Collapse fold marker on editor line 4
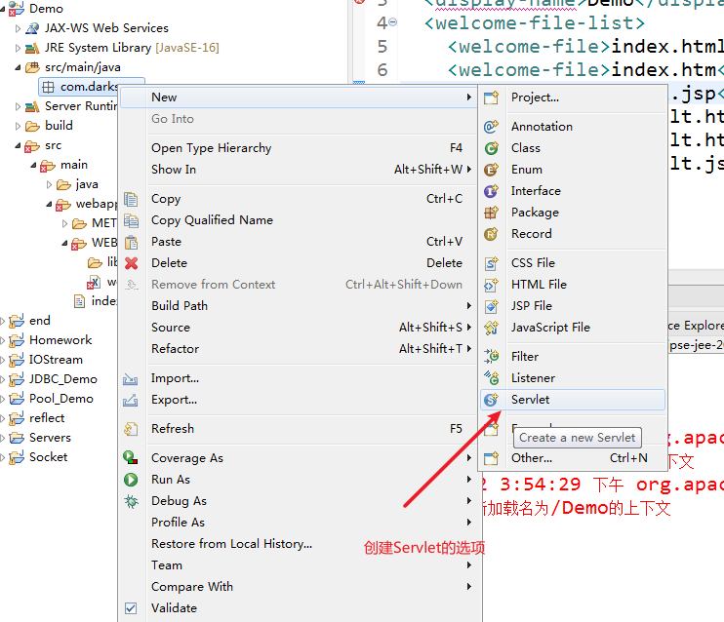Viewport: 724px width, 622px height. (393, 21)
